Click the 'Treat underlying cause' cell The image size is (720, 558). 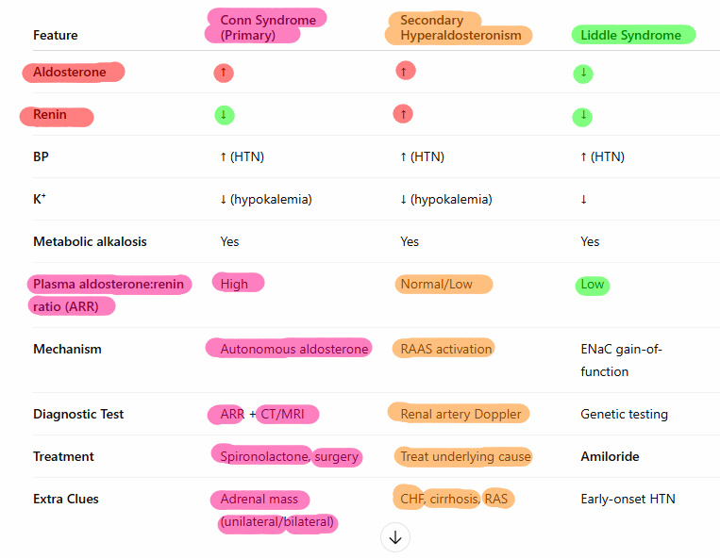[465, 456]
